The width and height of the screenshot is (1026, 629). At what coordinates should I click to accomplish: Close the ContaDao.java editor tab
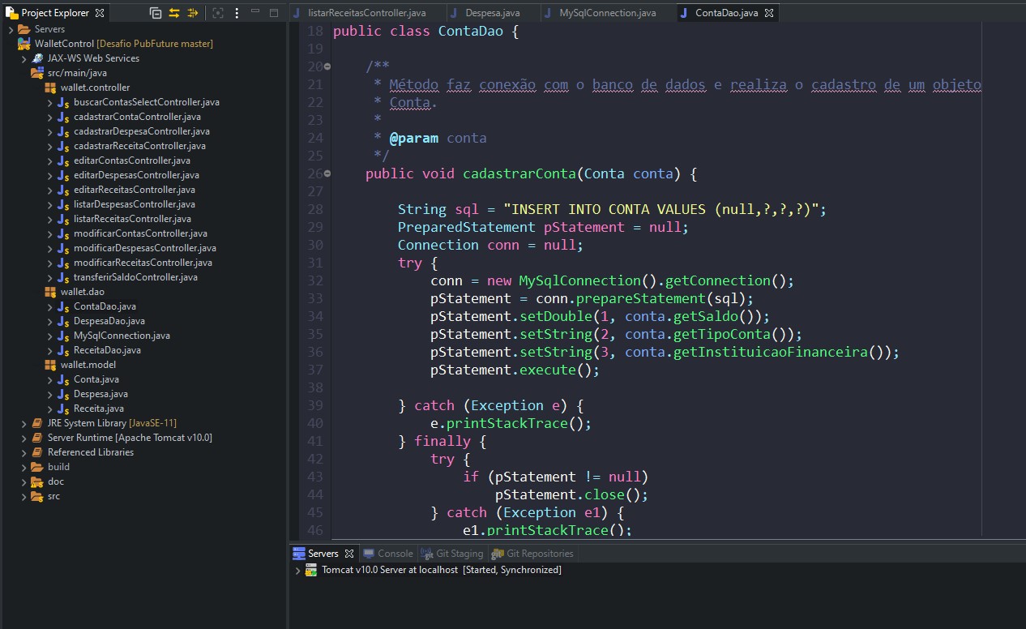pos(769,13)
